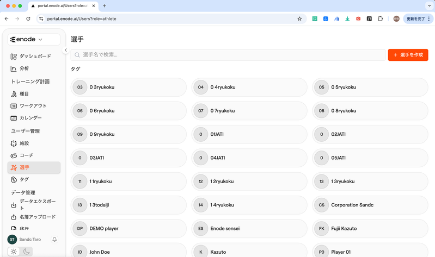Collapse the sidebar with chevron button
435x257 pixels.
pos(66,50)
